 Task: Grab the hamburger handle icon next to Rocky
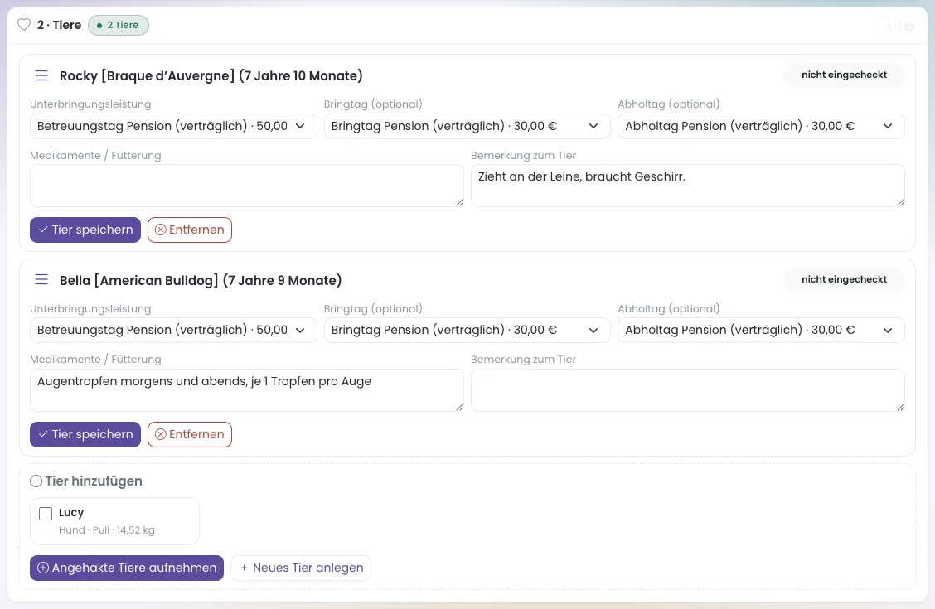[x=41, y=75]
